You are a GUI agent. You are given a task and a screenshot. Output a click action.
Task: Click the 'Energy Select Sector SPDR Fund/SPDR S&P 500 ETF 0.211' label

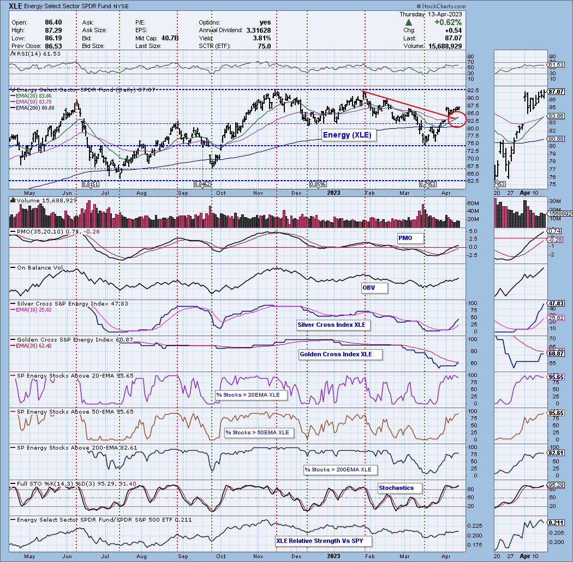pyautogui.click(x=101, y=519)
